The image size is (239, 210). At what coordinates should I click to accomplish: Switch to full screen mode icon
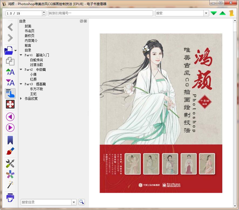click(x=10, y=104)
